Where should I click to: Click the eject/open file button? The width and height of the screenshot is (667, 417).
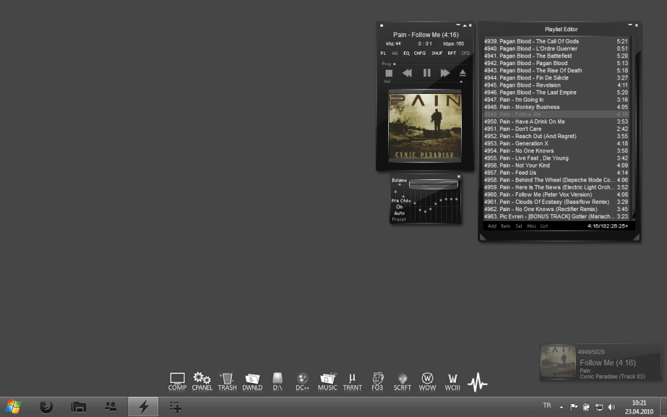tap(463, 73)
